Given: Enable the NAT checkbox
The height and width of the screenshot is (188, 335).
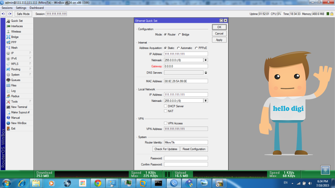Looking at the screenshot, I should (166, 111).
